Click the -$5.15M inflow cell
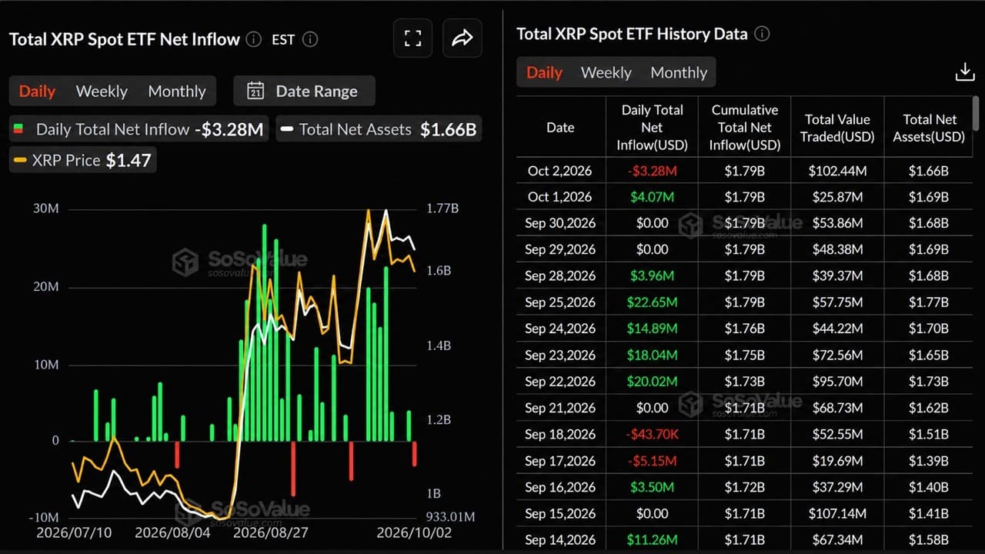The width and height of the screenshot is (985, 554). [652, 461]
